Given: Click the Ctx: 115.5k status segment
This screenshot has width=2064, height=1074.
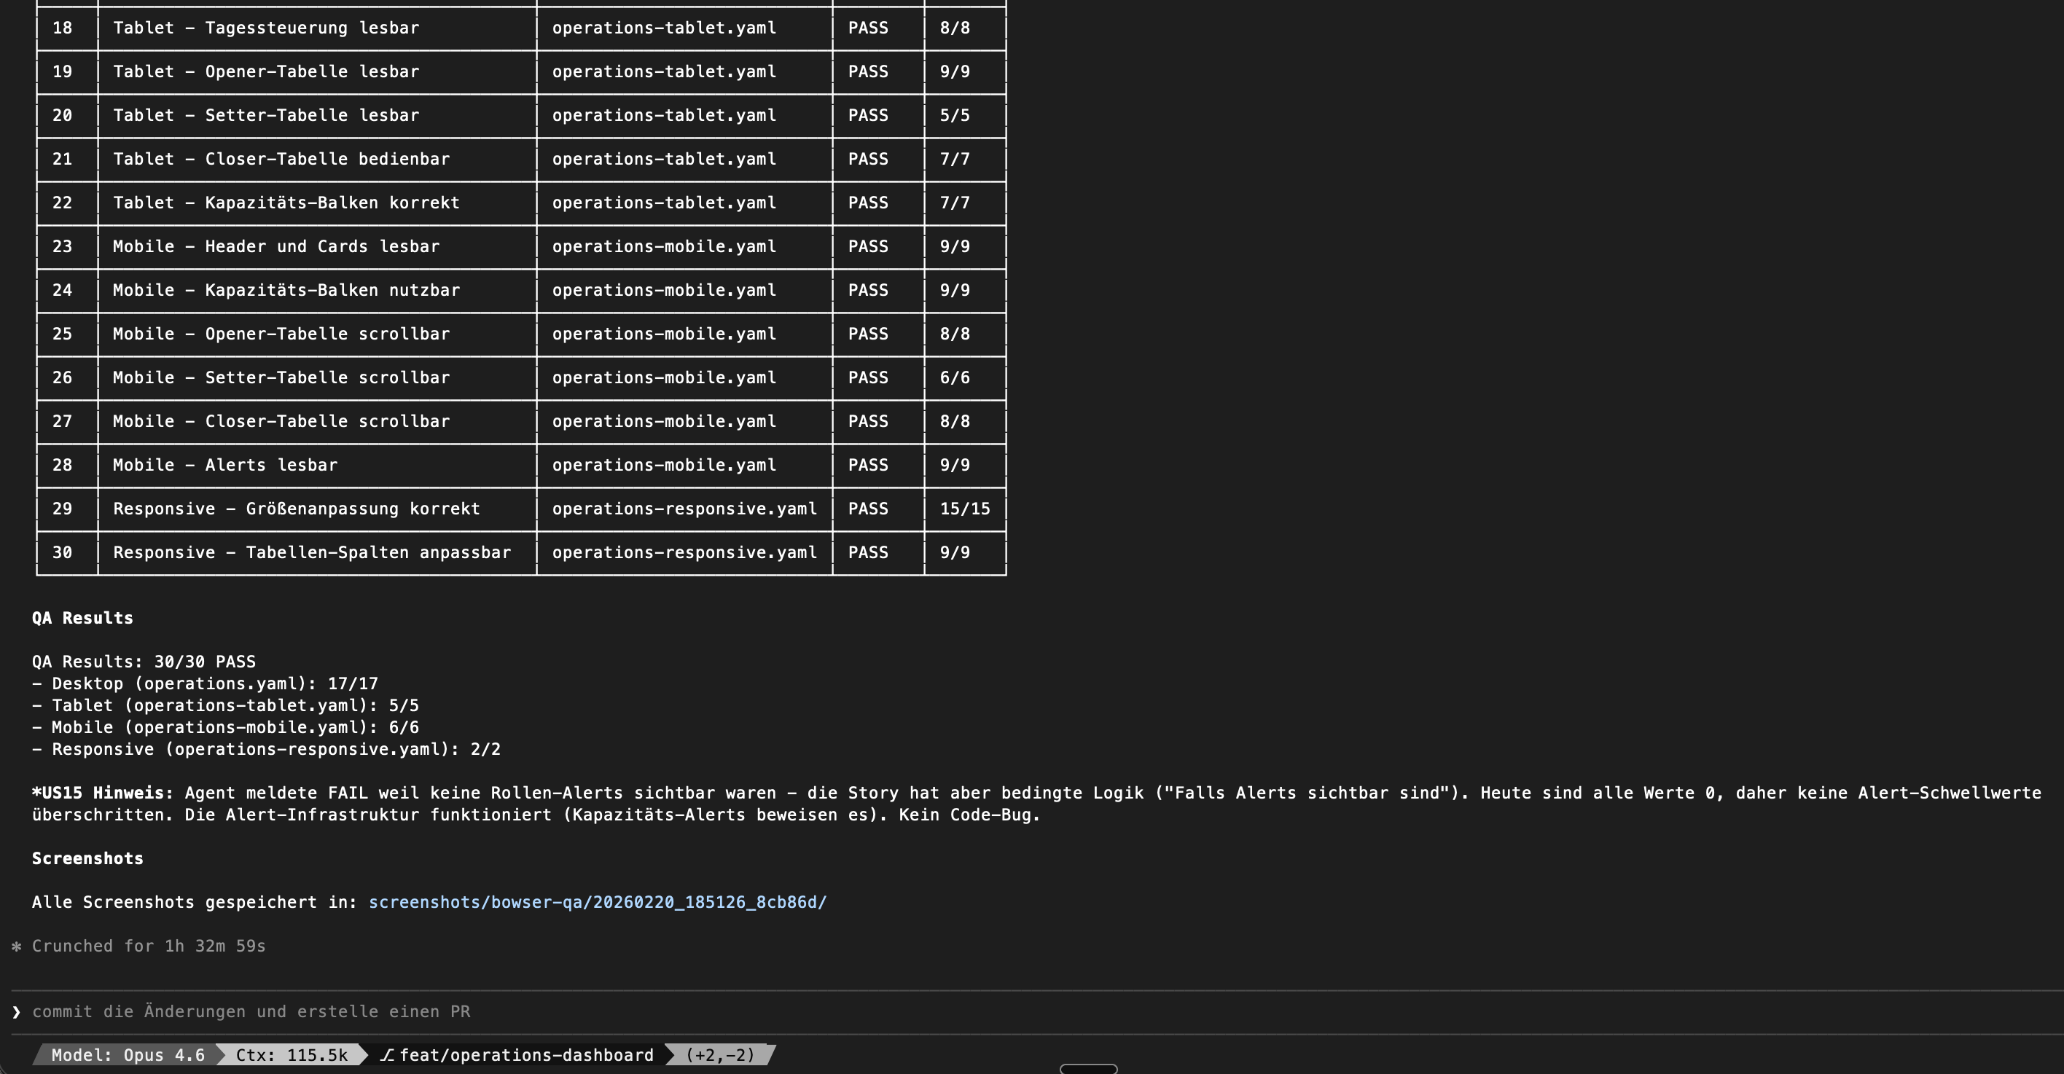Looking at the screenshot, I should pos(291,1056).
